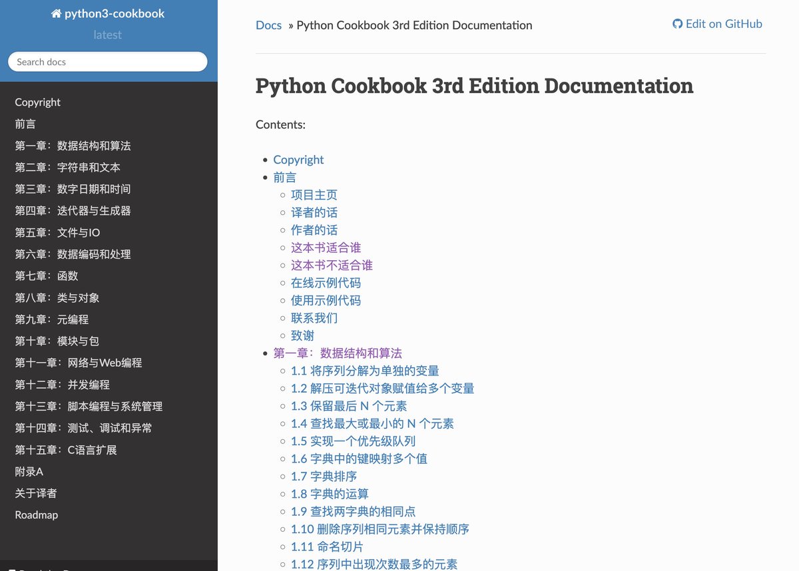The width and height of the screenshot is (799, 571).
Task: Click the 联系我们 link
Action: pos(314,318)
